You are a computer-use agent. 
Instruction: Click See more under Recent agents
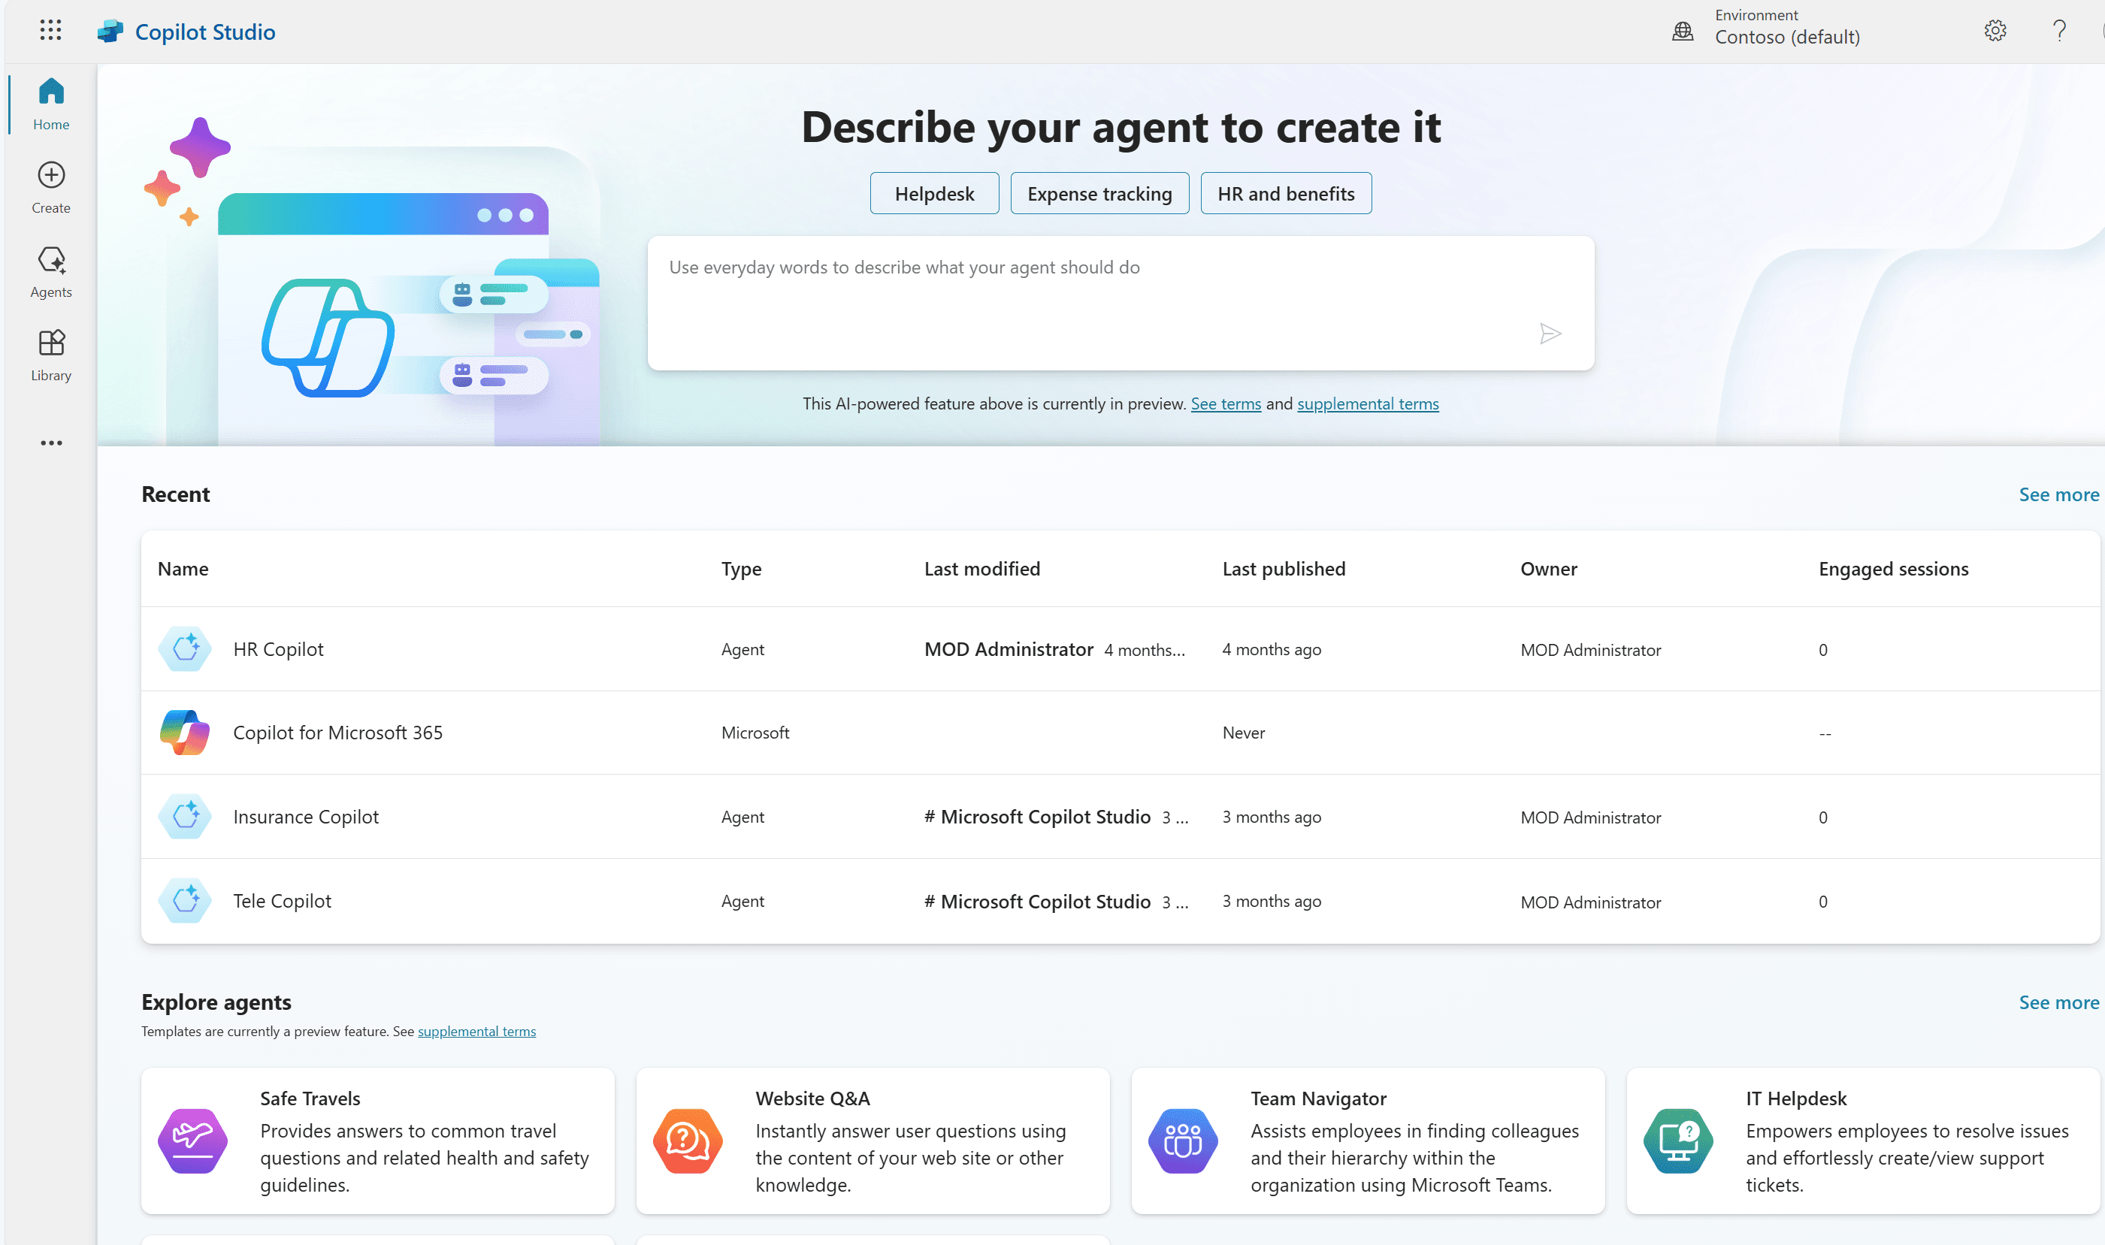coord(2059,491)
